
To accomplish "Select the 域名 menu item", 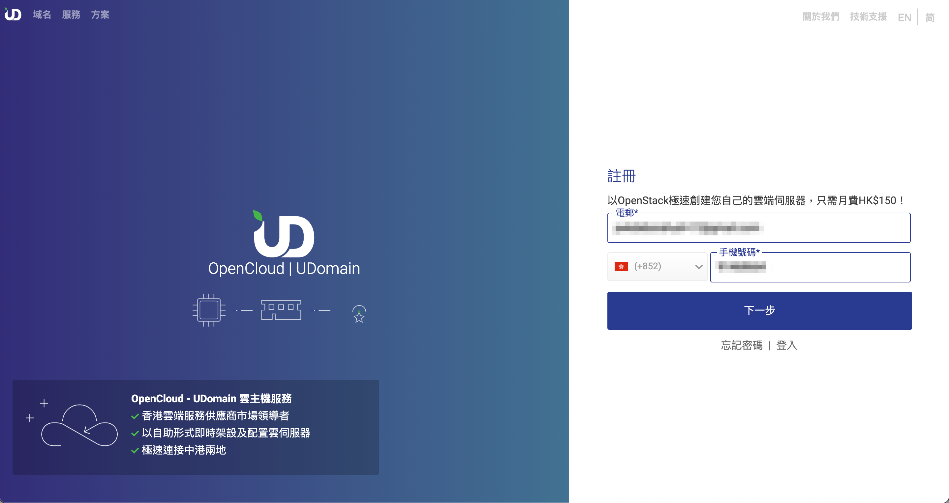I will pos(41,15).
